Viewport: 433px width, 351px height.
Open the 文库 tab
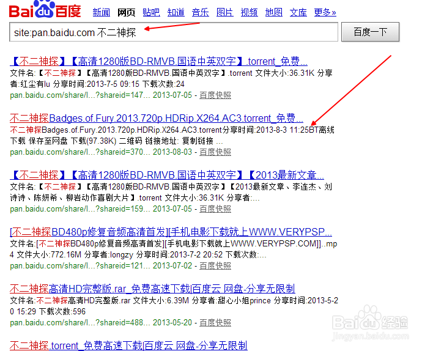[298, 12]
